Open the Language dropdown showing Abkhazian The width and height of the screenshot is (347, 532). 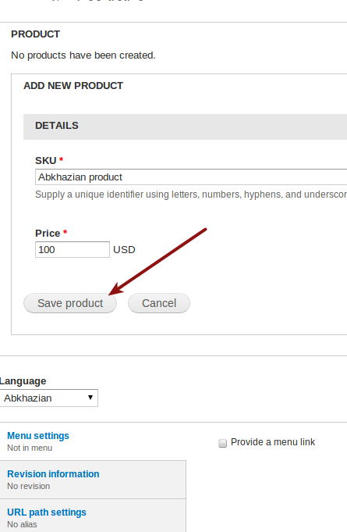(x=48, y=398)
